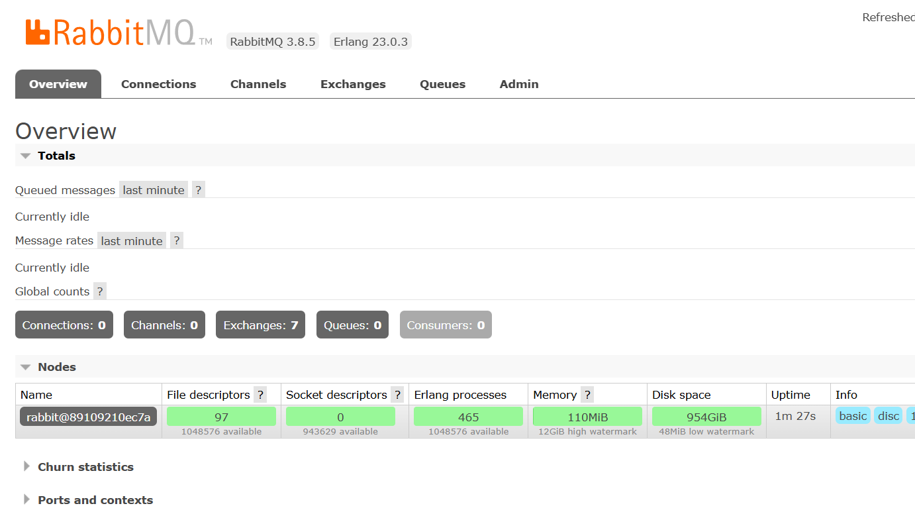Screen dimensions: 915x514
Task: Open help for Global counts
Action: tap(100, 291)
